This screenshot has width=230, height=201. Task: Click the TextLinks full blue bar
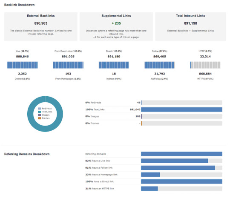[x=181, y=109]
